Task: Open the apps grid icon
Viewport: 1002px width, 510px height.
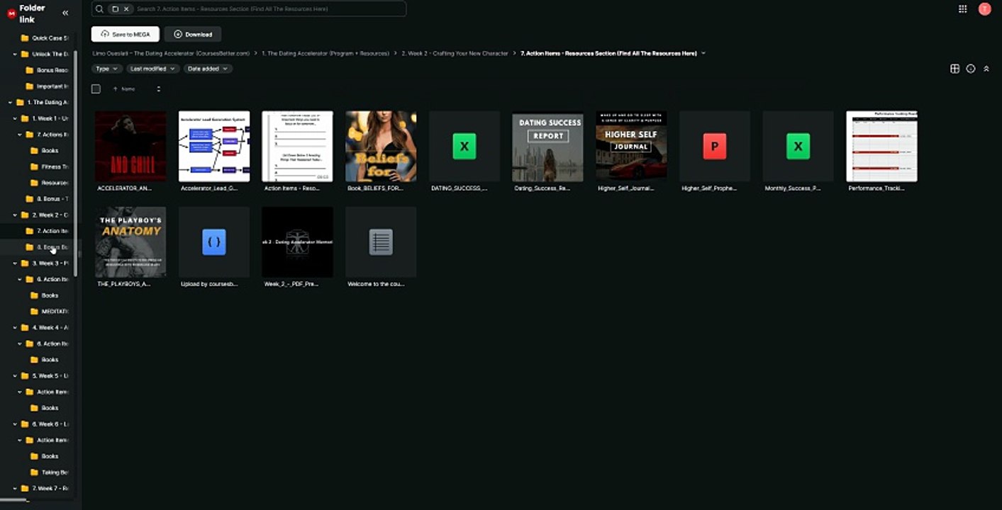Action: [x=962, y=8]
